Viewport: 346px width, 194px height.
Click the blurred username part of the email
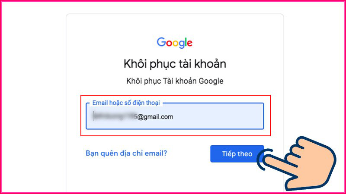click(115, 116)
